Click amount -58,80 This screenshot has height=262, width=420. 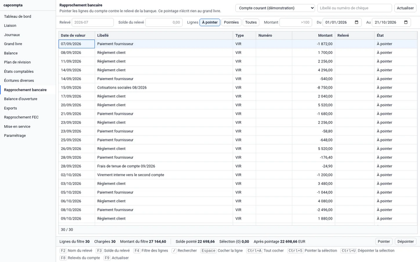coord(327,132)
